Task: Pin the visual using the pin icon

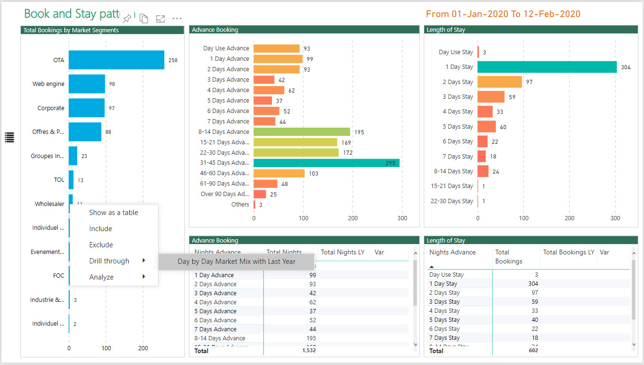Action: pos(127,19)
